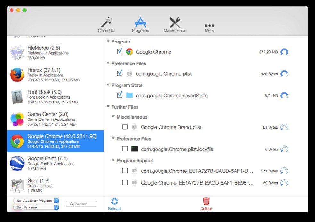The width and height of the screenshot is (315, 222).
Task: Open the Maintenance tools icon
Action: click(x=175, y=22)
